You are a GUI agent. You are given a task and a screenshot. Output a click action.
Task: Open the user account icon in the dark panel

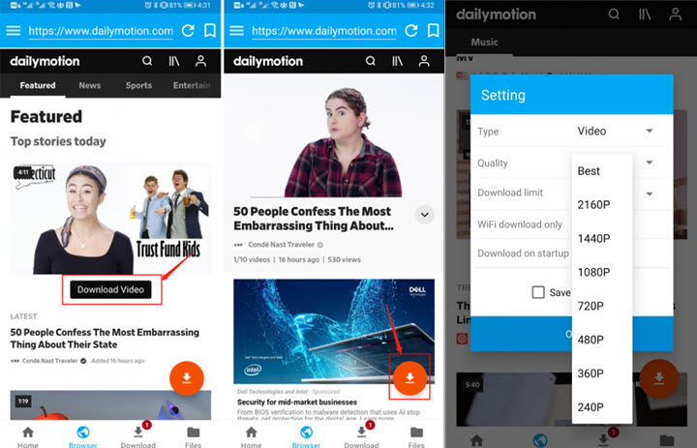click(676, 15)
